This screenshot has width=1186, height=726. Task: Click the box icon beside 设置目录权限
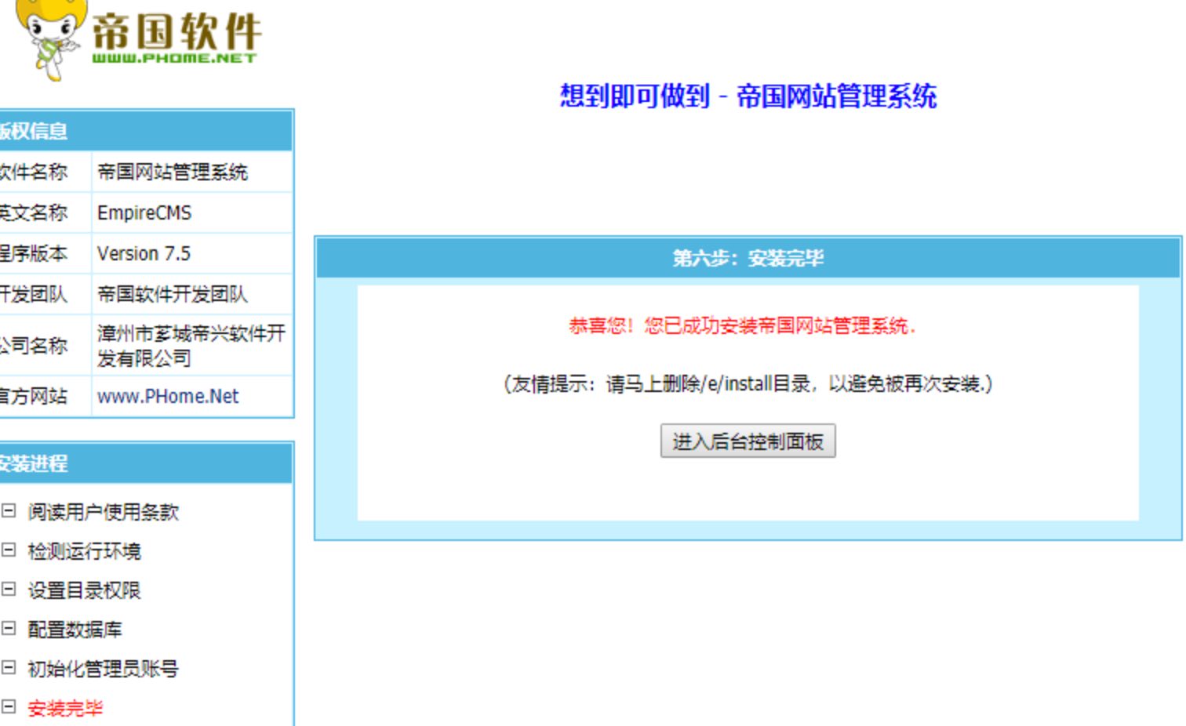coord(9,590)
